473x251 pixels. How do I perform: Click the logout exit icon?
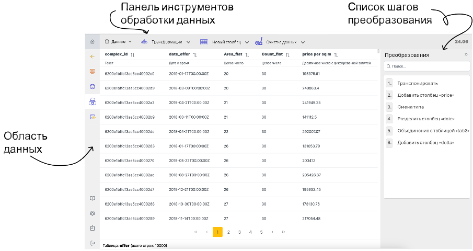tap(93, 243)
